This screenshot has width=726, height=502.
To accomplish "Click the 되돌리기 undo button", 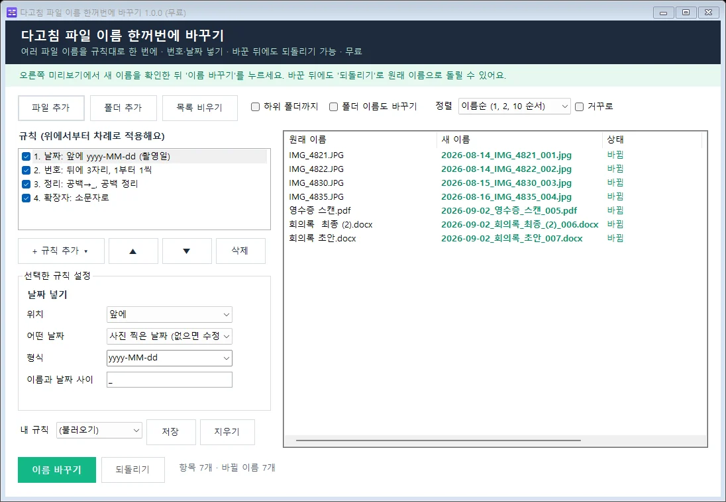I will click(x=133, y=470).
